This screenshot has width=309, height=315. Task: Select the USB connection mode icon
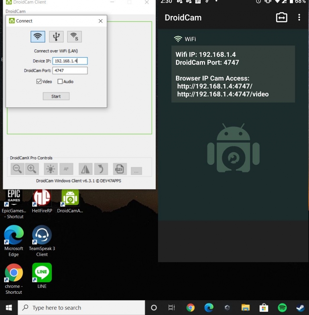click(x=56, y=36)
